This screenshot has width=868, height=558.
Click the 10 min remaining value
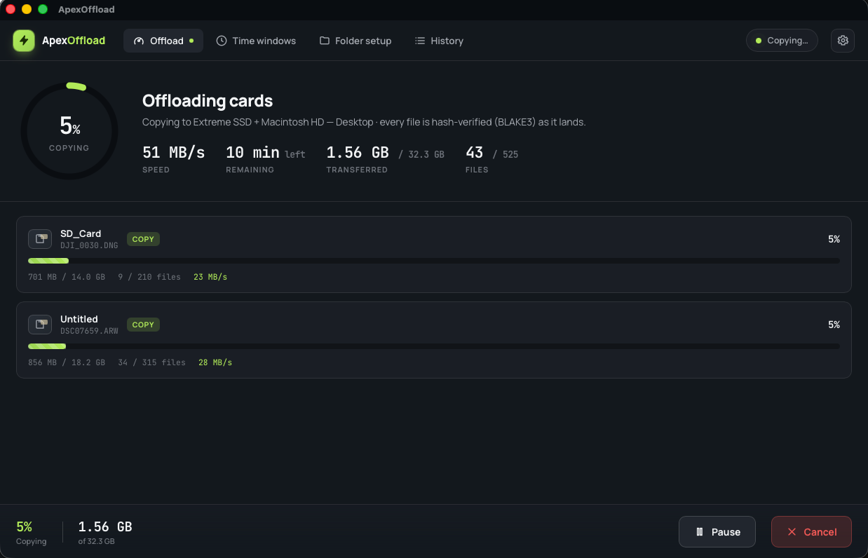point(252,152)
